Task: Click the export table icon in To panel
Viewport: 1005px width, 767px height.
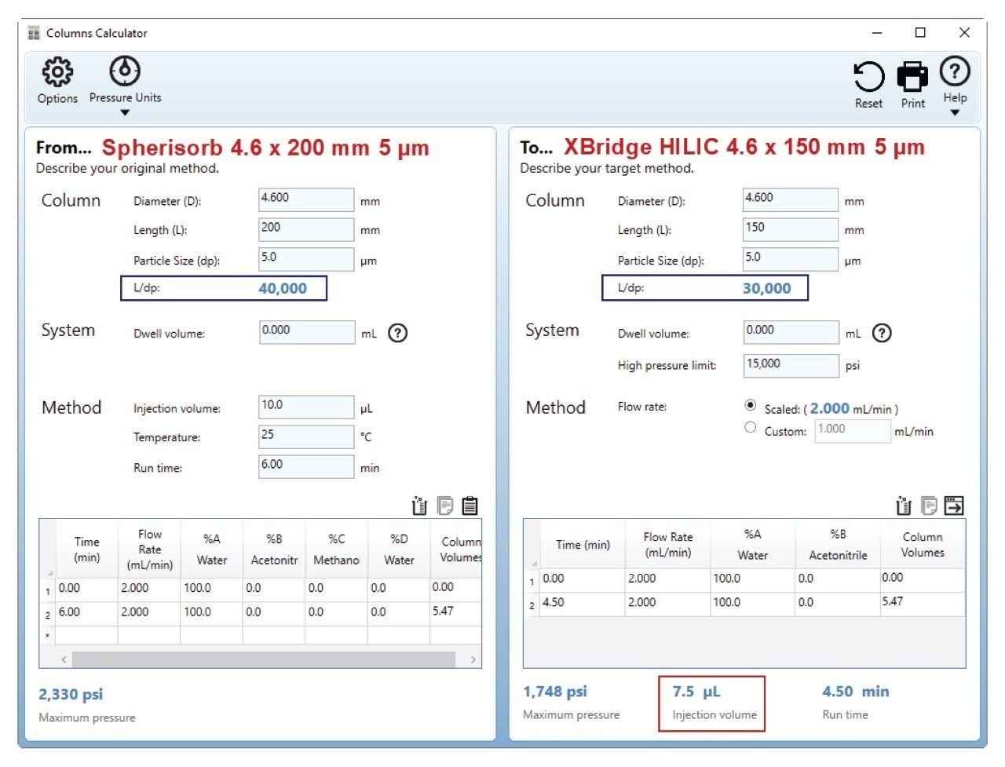Action: [x=954, y=506]
